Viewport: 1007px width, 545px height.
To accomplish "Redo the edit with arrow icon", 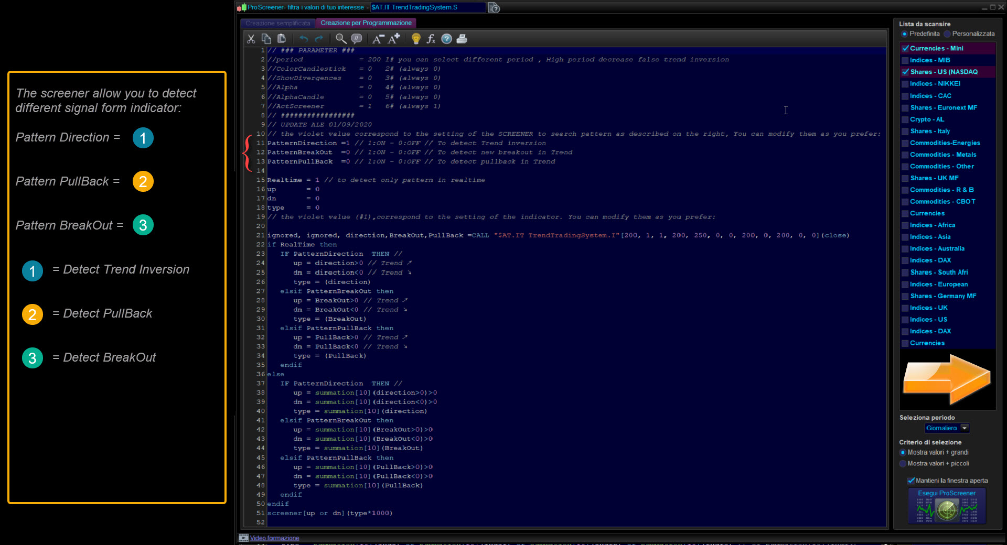I will pyautogui.click(x=319, y=39).
